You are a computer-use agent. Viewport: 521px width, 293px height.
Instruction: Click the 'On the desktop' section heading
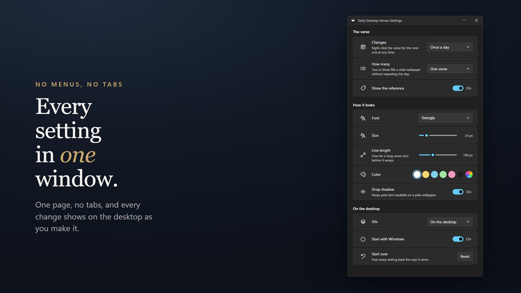(366, 209)
